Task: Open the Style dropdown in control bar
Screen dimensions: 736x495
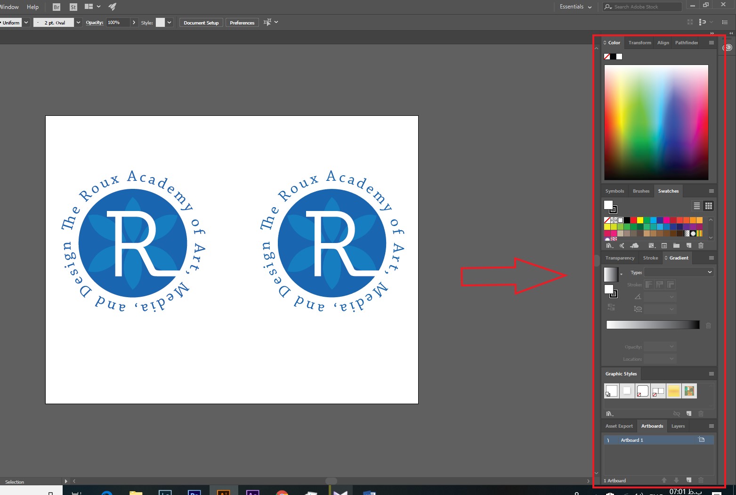Action: (169, 23)
